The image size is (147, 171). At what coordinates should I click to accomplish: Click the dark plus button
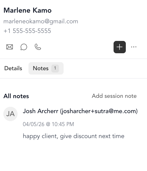click(x=120, y=47)
